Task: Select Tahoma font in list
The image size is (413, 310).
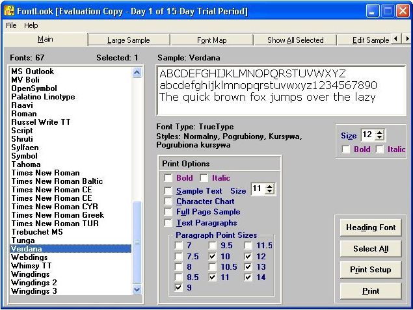Action: click(71, 164)
